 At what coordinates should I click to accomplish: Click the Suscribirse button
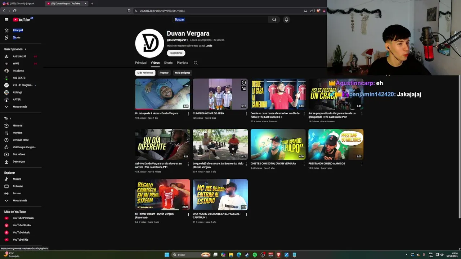coord(176,53)
